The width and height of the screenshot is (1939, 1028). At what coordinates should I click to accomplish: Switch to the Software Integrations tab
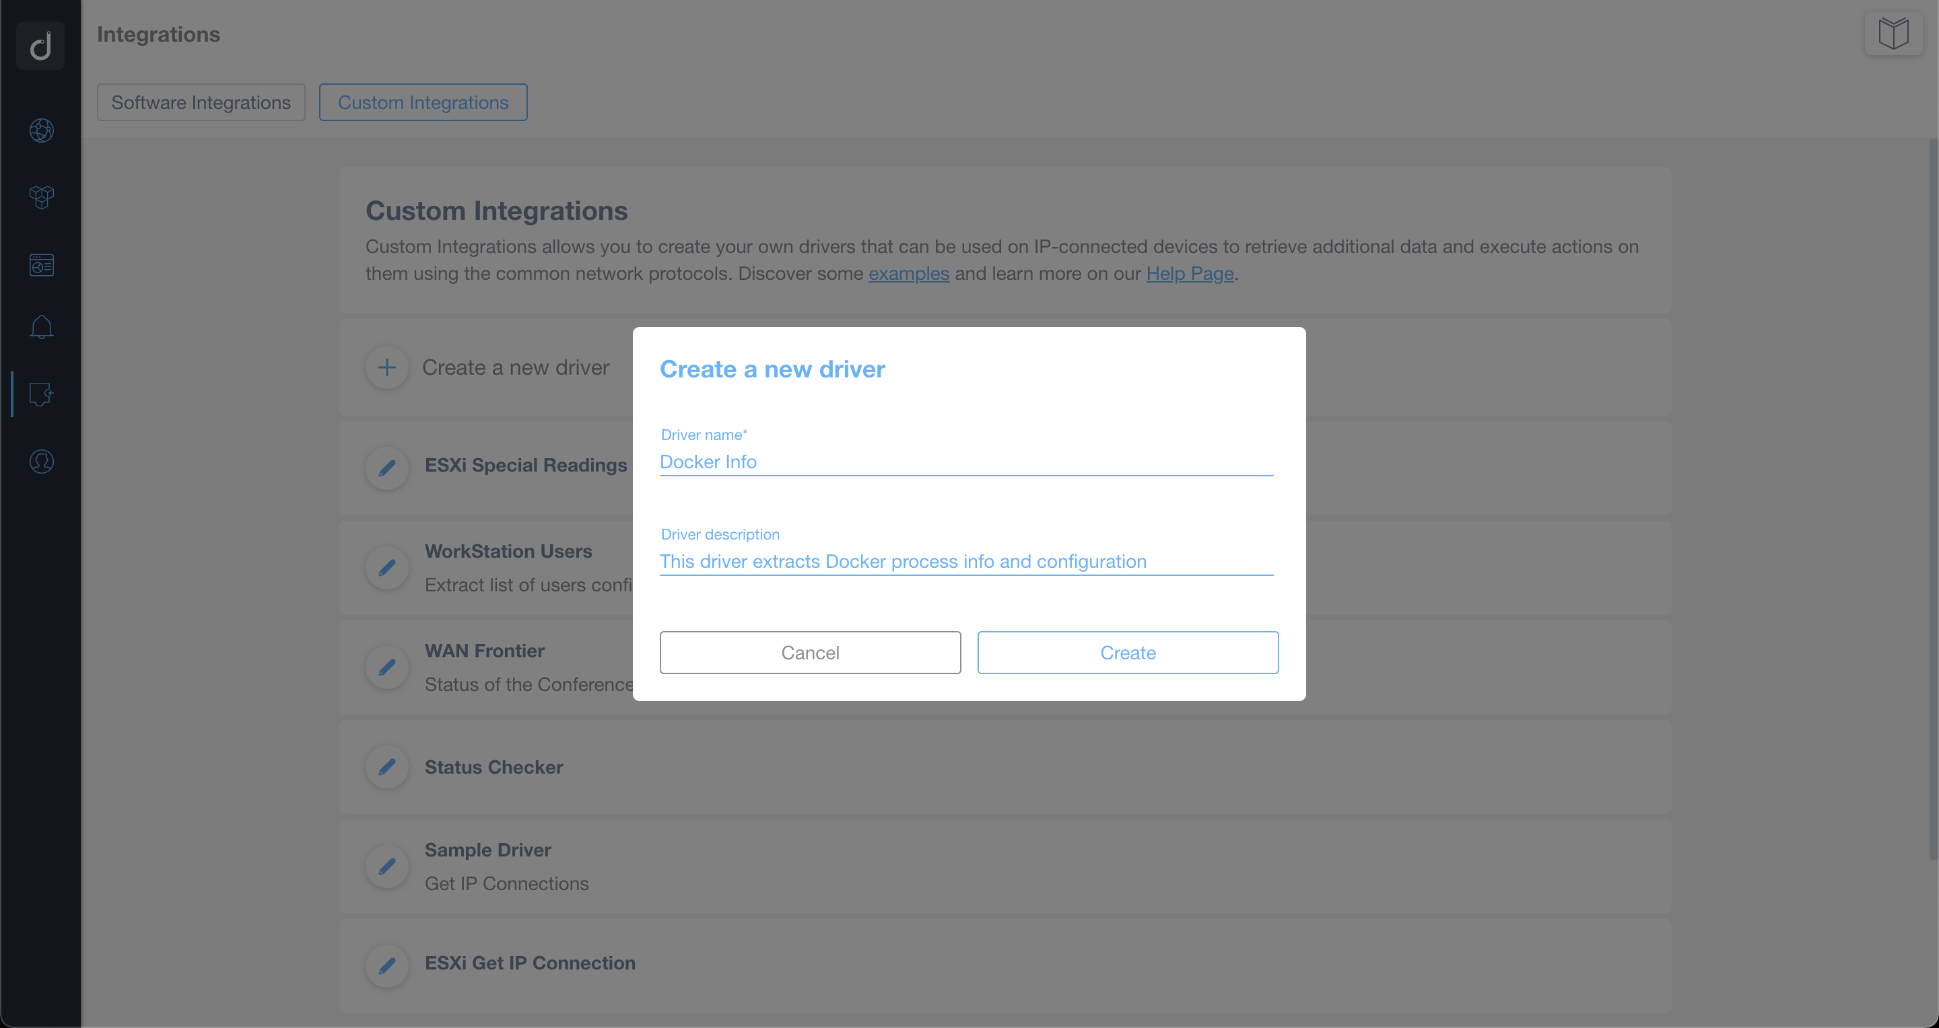[x=201, y=102]
